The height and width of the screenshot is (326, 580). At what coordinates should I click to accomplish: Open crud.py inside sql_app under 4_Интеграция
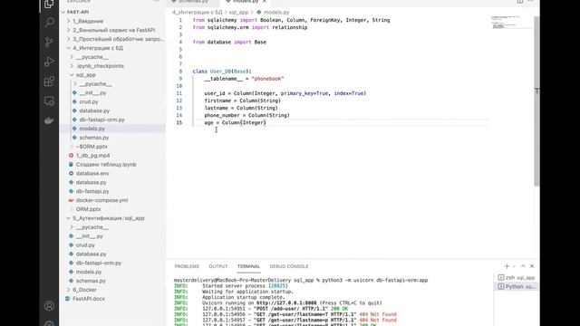point(89,101)
